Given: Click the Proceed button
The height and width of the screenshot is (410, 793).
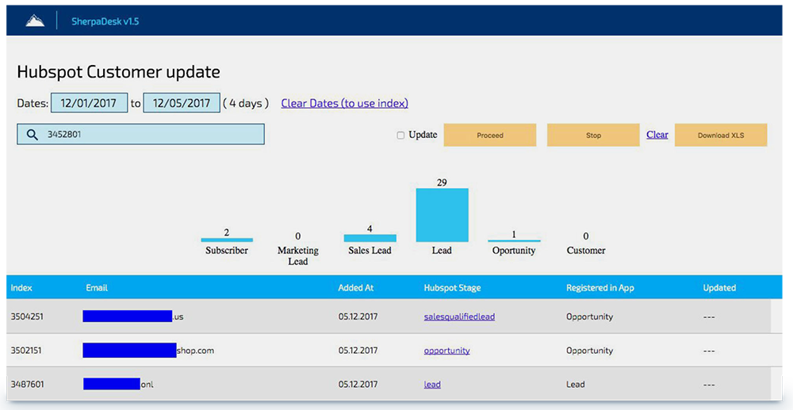Looking at the screenshot, I should [x=490, y=135].
